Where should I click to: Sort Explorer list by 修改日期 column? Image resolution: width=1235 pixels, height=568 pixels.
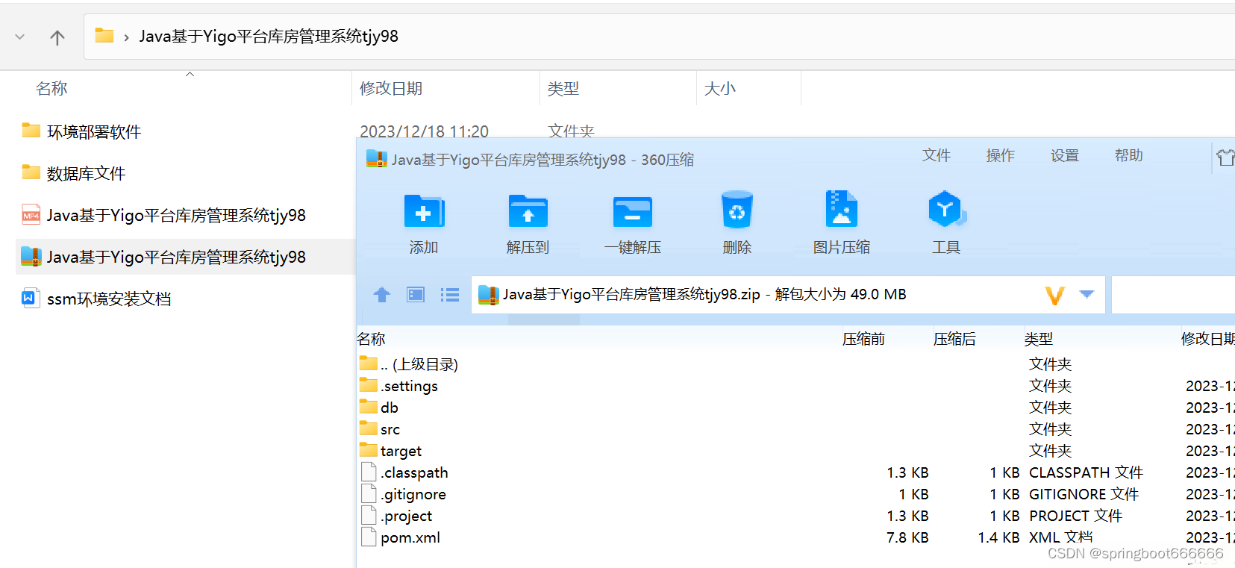pyautogui.click(x=391, y=88)
